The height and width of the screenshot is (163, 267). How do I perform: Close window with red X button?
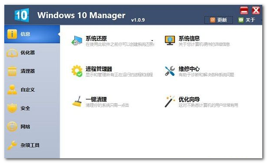256,10
